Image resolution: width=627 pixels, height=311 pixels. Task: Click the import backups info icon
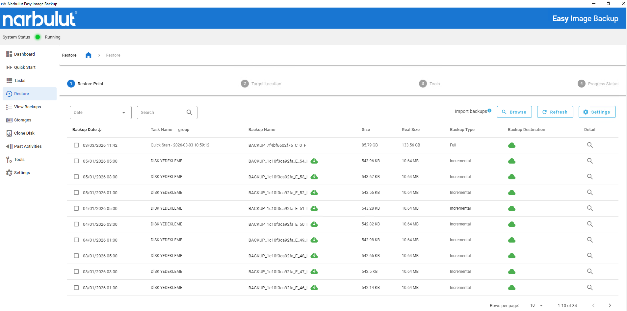(489, 111)
